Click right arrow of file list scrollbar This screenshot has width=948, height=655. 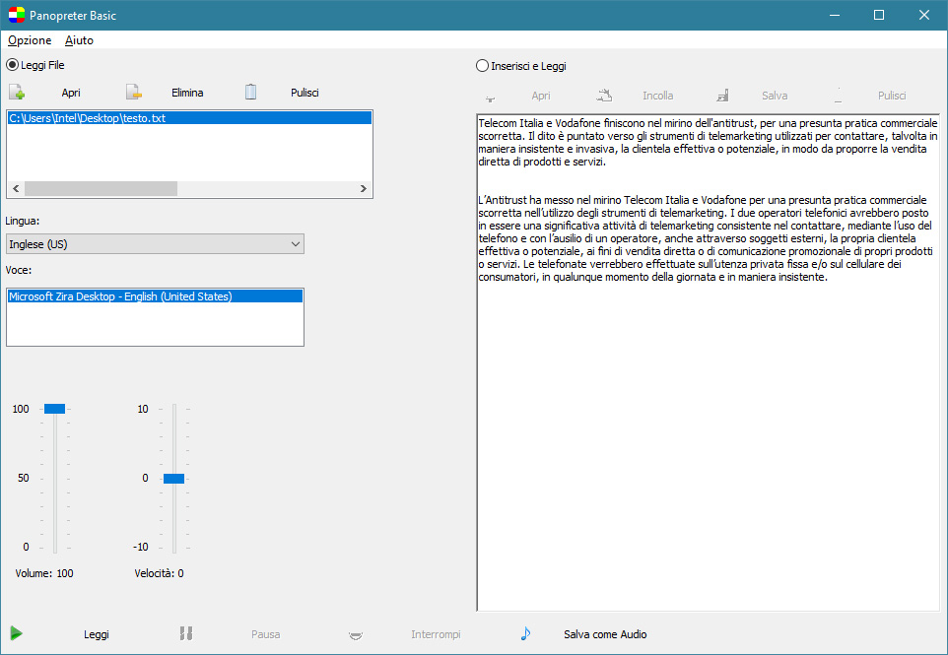364,188
